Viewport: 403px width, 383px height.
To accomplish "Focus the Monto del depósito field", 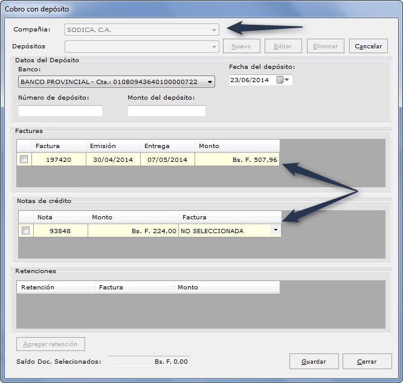I will tap(167, 111).
